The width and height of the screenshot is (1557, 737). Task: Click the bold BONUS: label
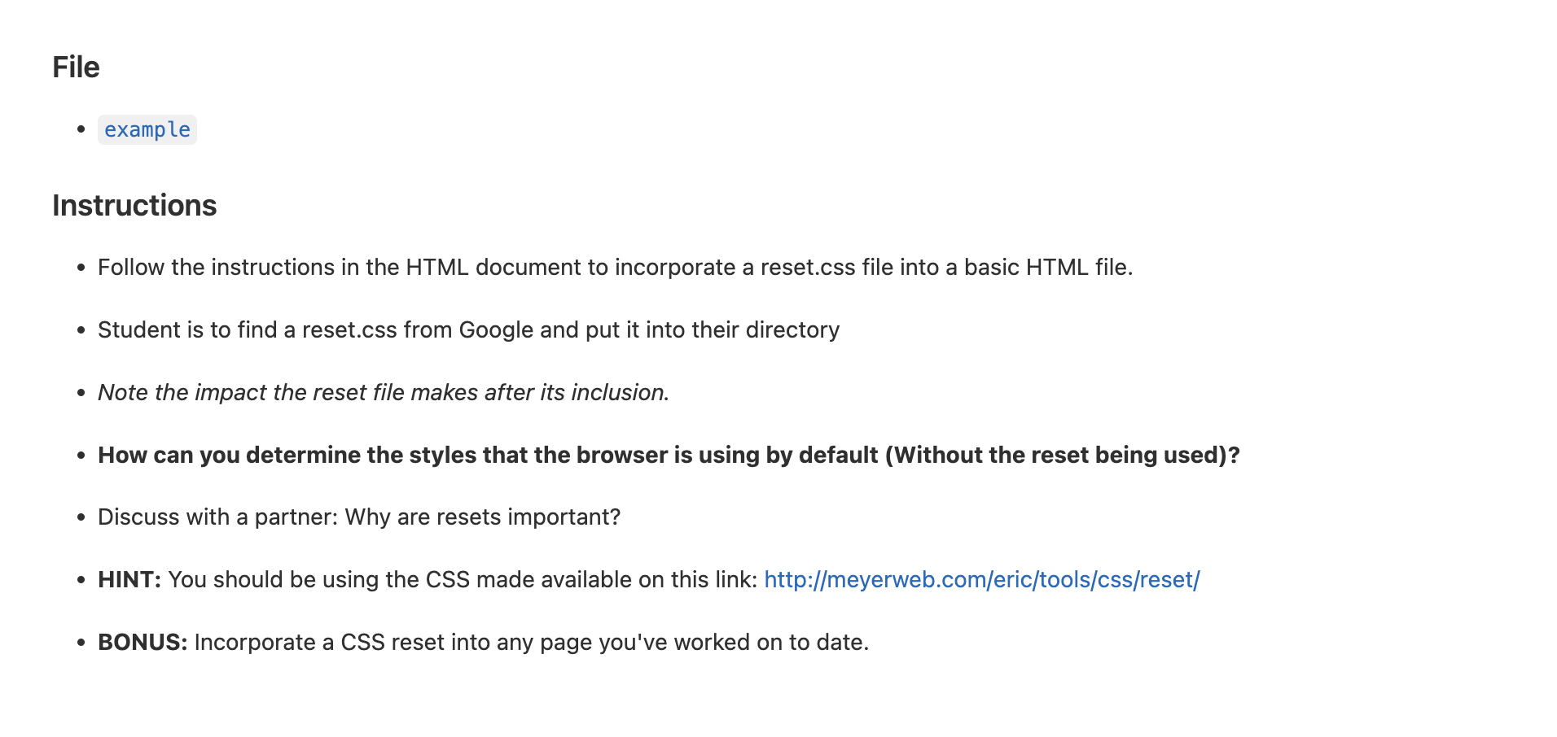tap(143, 643)
